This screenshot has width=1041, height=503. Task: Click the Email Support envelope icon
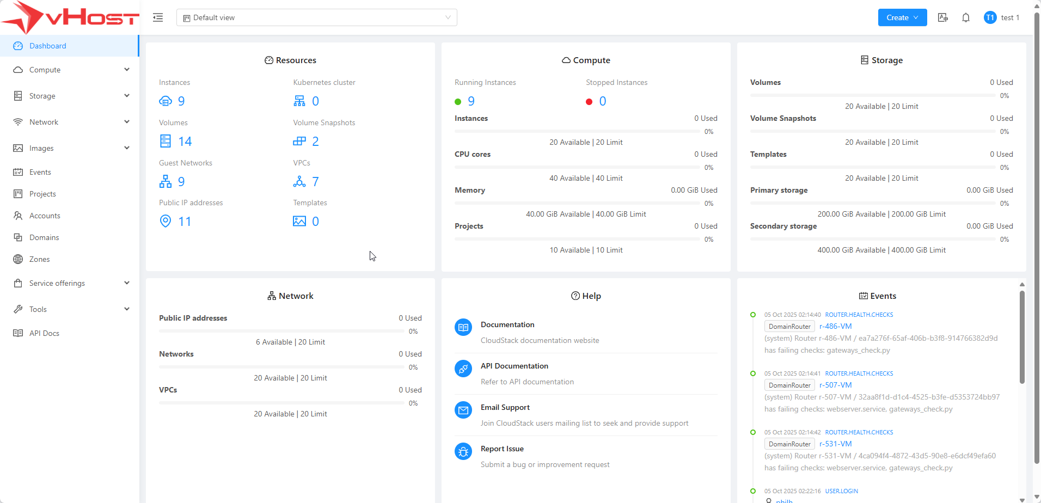point(463,410)
